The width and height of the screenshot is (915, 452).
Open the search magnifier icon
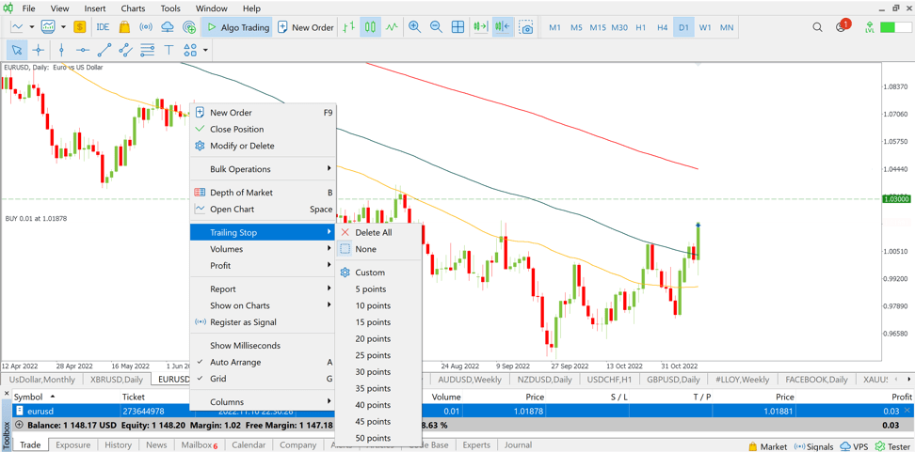coord(817,27)
